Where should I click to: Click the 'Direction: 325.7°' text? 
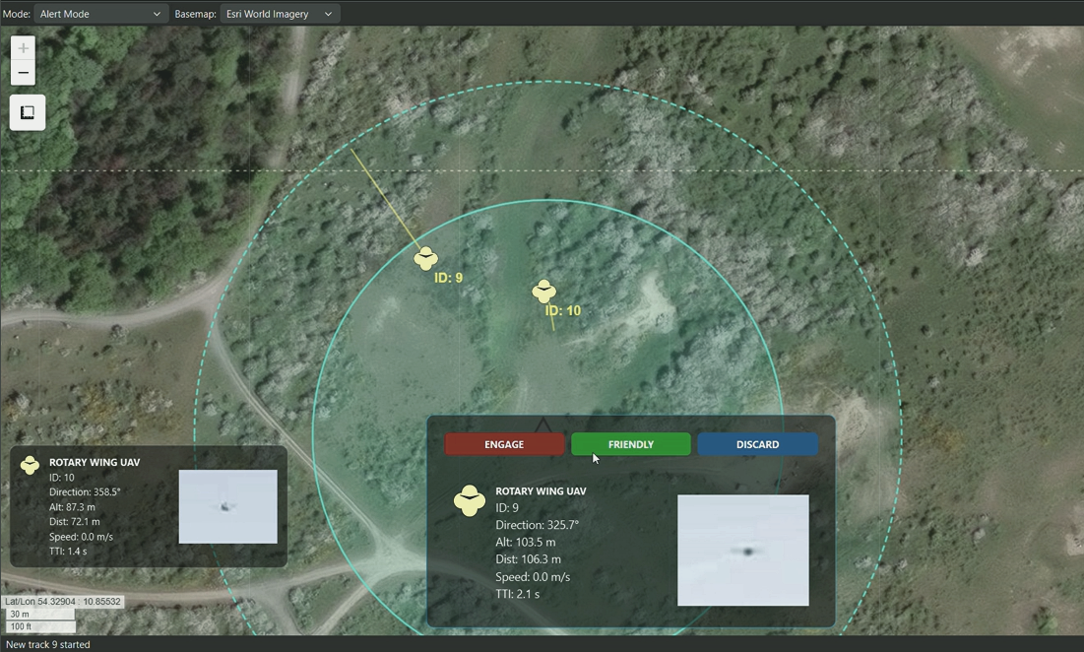[x=538, y=525]
